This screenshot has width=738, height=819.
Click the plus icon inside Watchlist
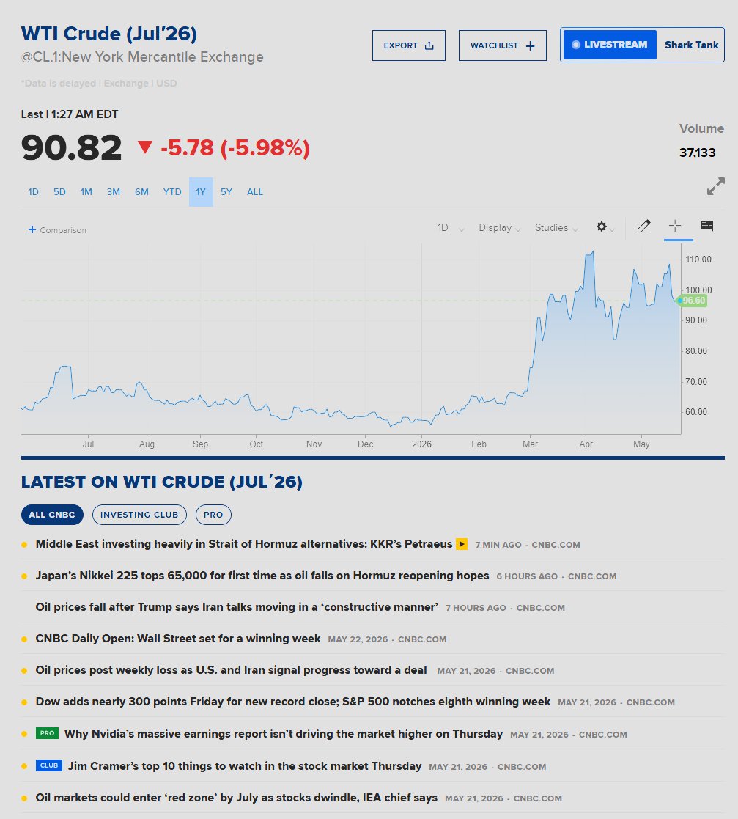(x=531, y=46)
